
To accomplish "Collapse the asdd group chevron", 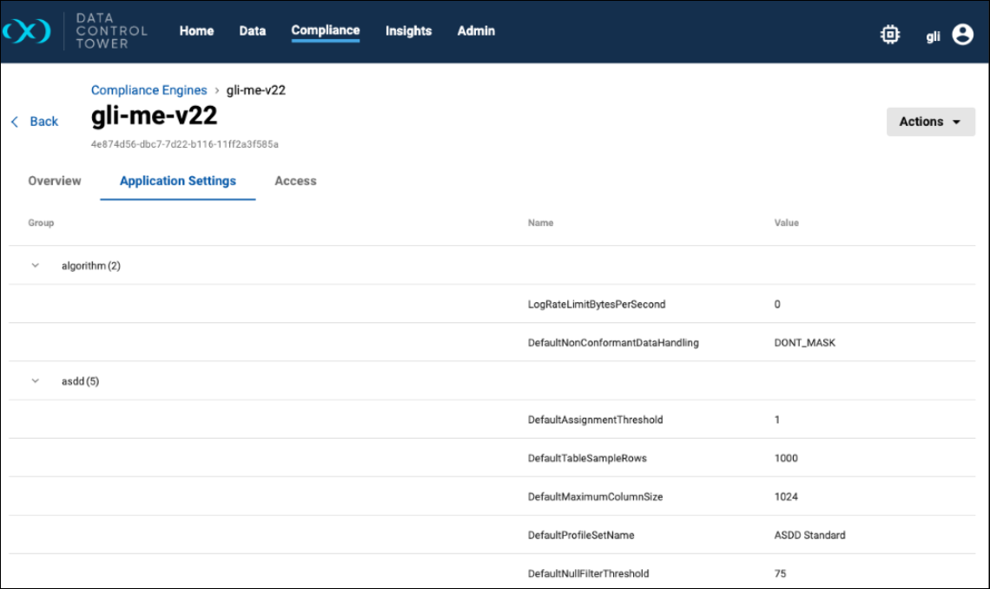I will tap(36, 381).
